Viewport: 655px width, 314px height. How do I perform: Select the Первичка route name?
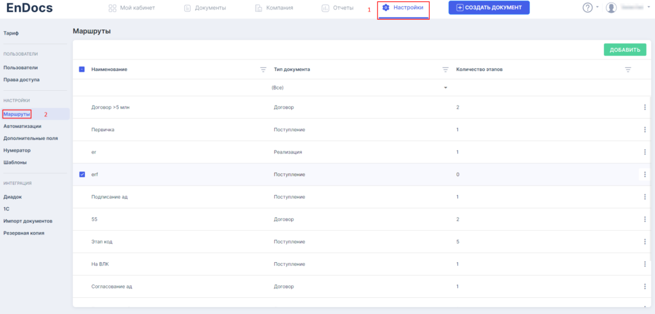(x=103, y=130)
